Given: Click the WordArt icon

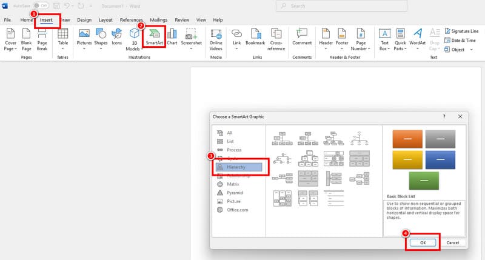Looking at the screenshot, I should 418,33.
